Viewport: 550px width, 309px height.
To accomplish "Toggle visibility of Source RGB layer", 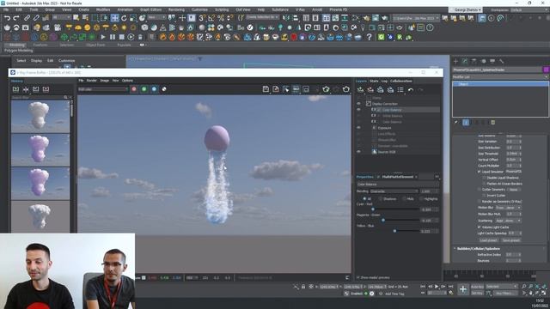I will coord(358,152).
